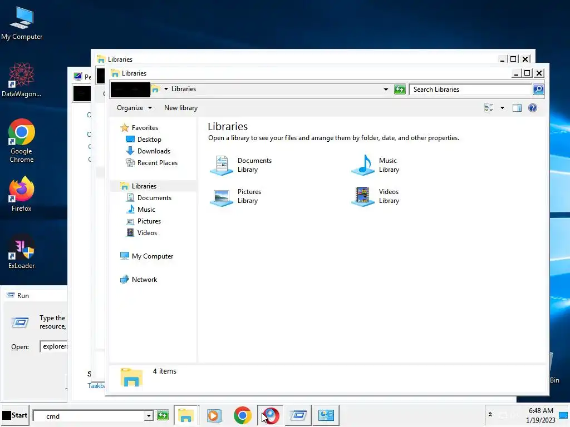Select DataWagon desktop shortcut
The image size is (570, 427).
22,80
